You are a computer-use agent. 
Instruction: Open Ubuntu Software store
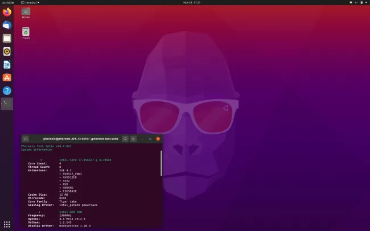pos(7,77)
